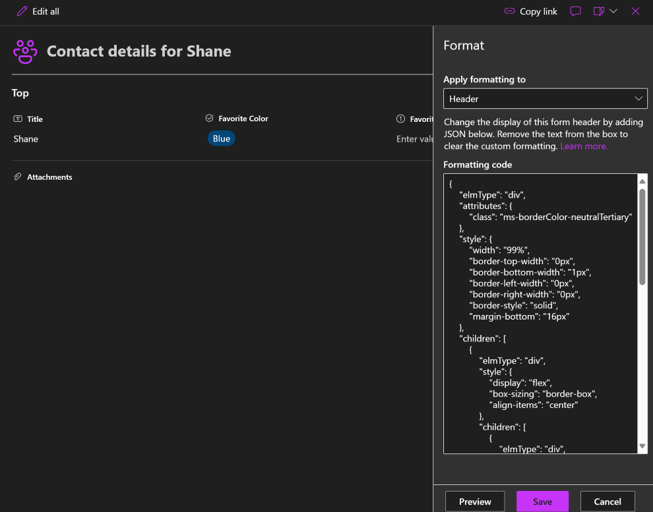Click Preview to test the formatting
Viewport: 653px width, 512px height.
click(475, 501)
